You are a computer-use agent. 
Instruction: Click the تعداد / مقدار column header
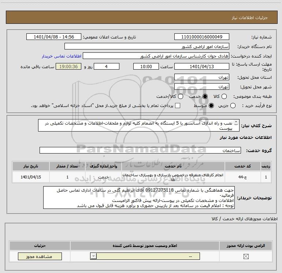coord(67,166)
